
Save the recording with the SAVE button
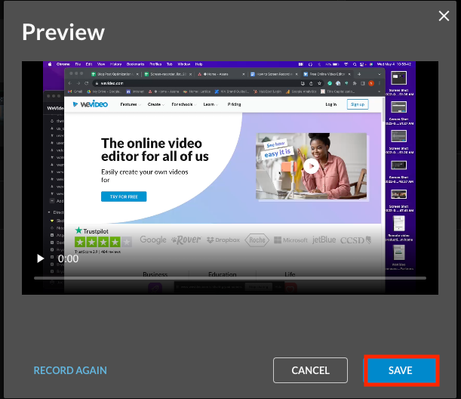click(401, 370)
